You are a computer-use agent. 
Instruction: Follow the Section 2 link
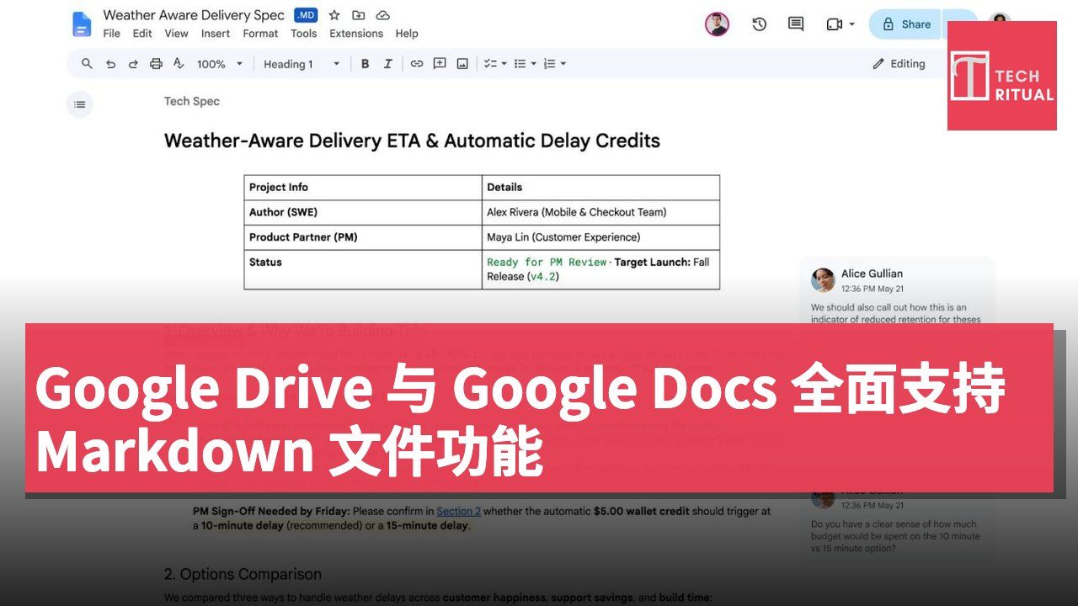458,511
